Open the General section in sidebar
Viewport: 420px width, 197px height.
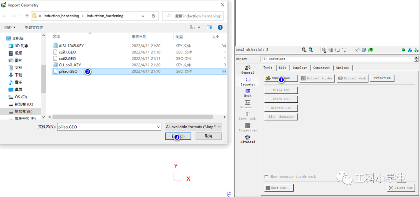tap(248, 70)
